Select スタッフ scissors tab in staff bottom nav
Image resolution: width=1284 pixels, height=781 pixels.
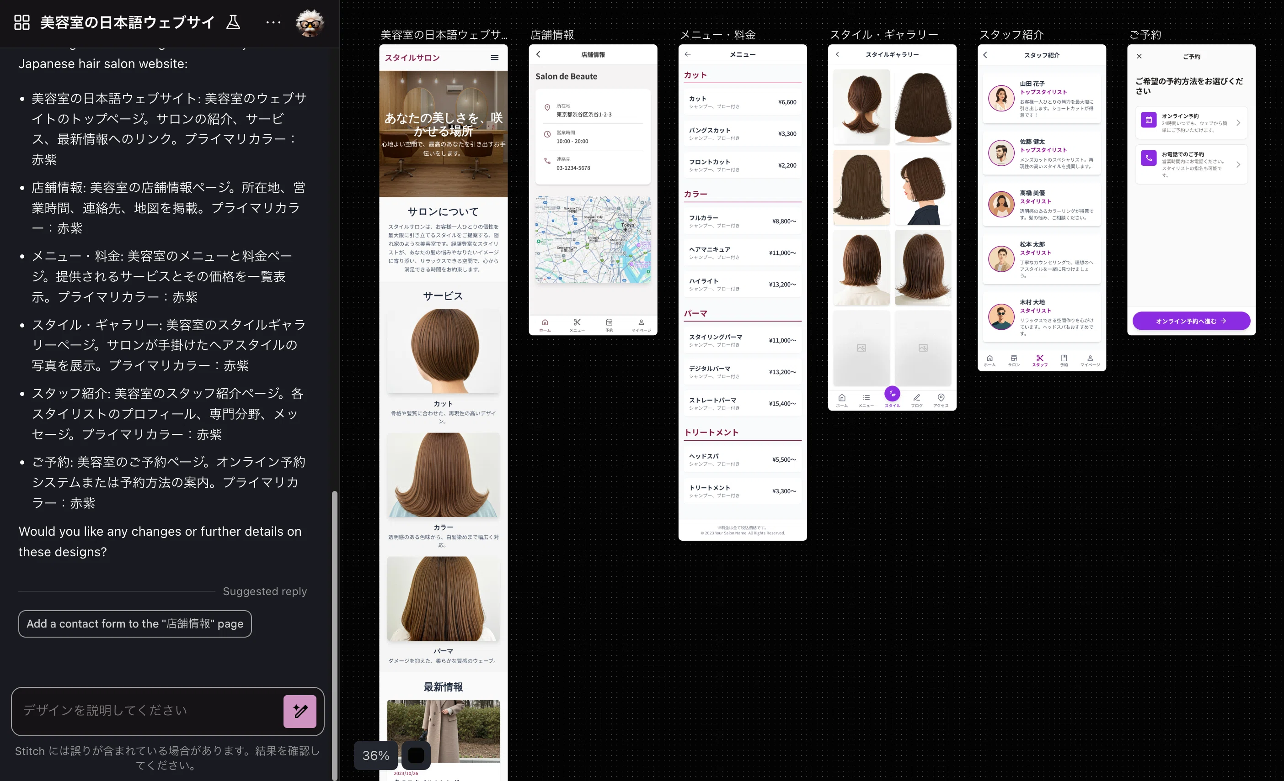click(x=1040, y=360)
